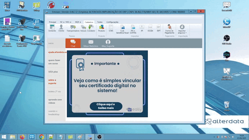Screen dimensions: 249x140
Task: Open the Forma de Pagamento icon
Action: click(169, 29)
